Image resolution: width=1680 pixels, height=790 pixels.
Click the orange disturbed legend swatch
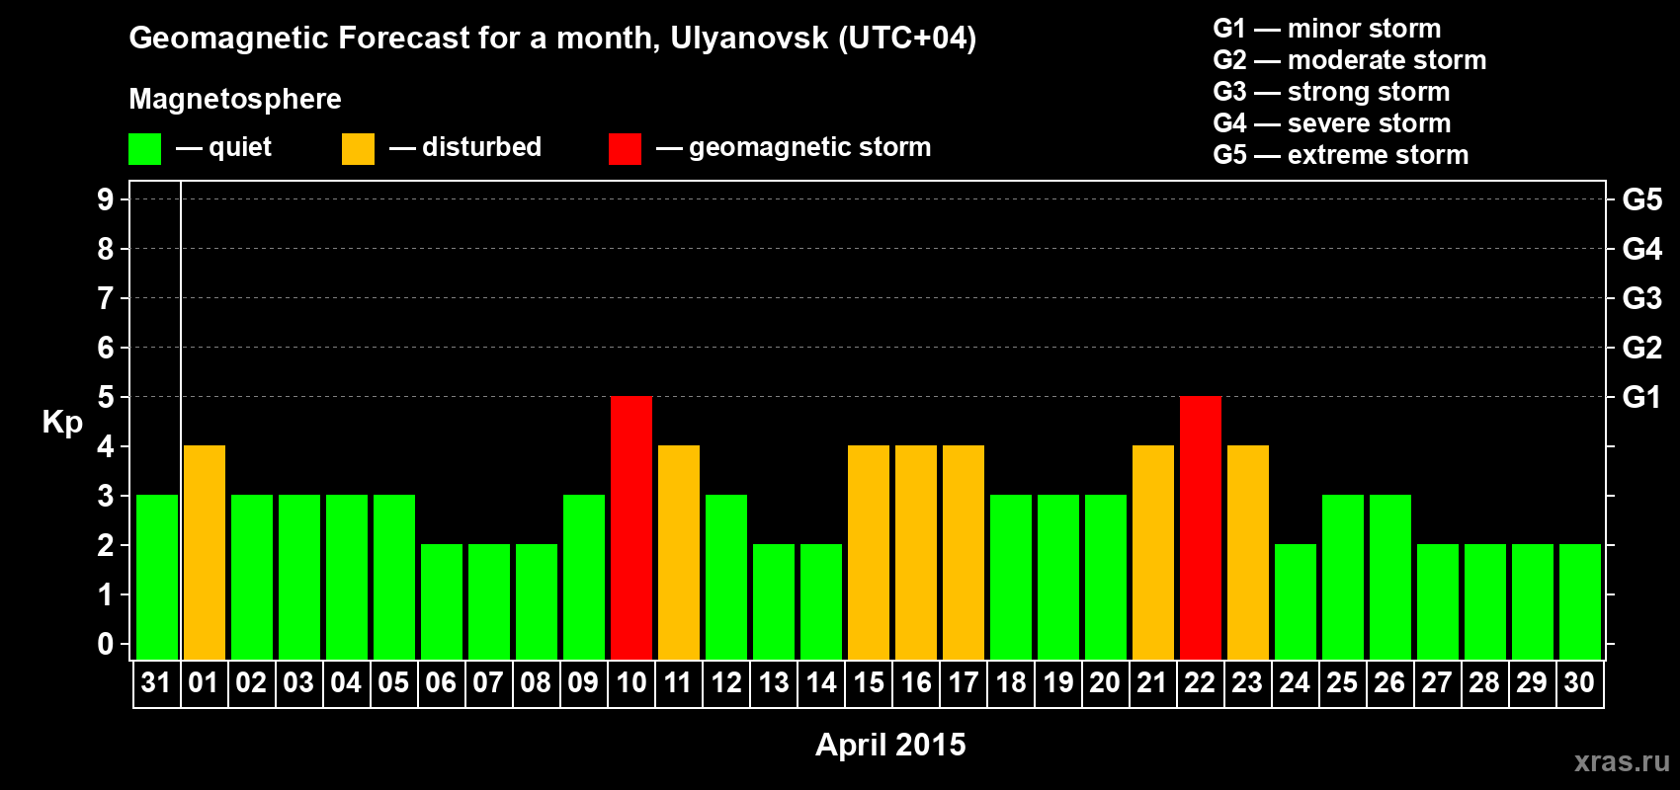[x=358, y=149]
